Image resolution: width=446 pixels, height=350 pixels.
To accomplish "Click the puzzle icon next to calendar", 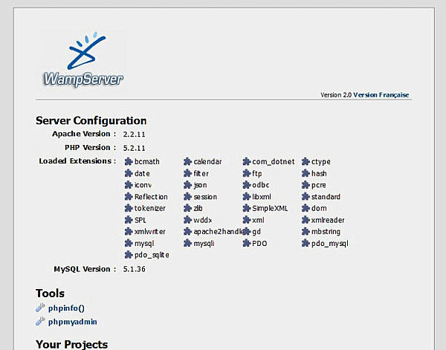I will (x=187, y=162).
